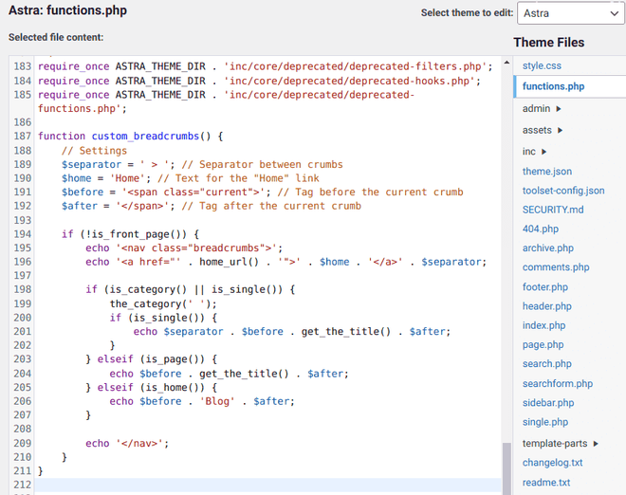Open header.php theme file
Screen dimensions: 626x495
pos(547,306)
